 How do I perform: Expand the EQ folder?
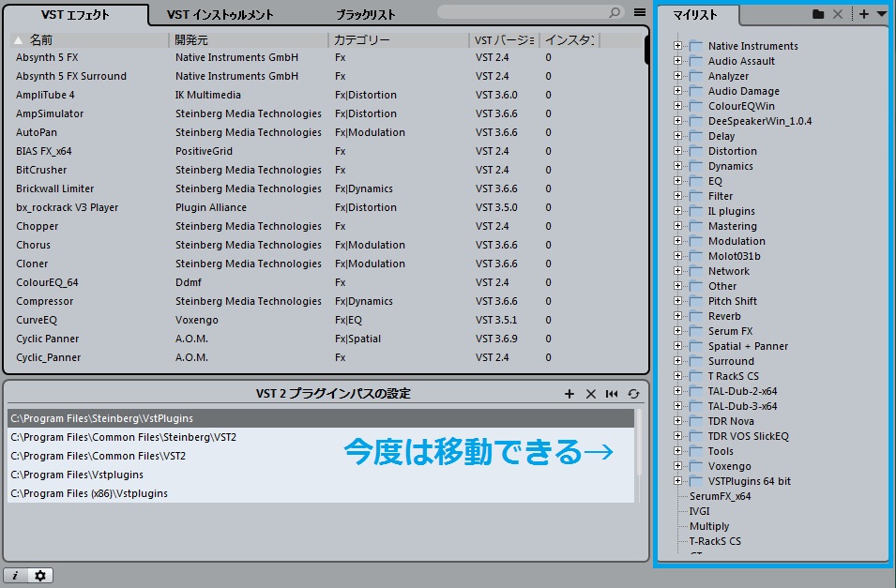[x=677, y=181]
